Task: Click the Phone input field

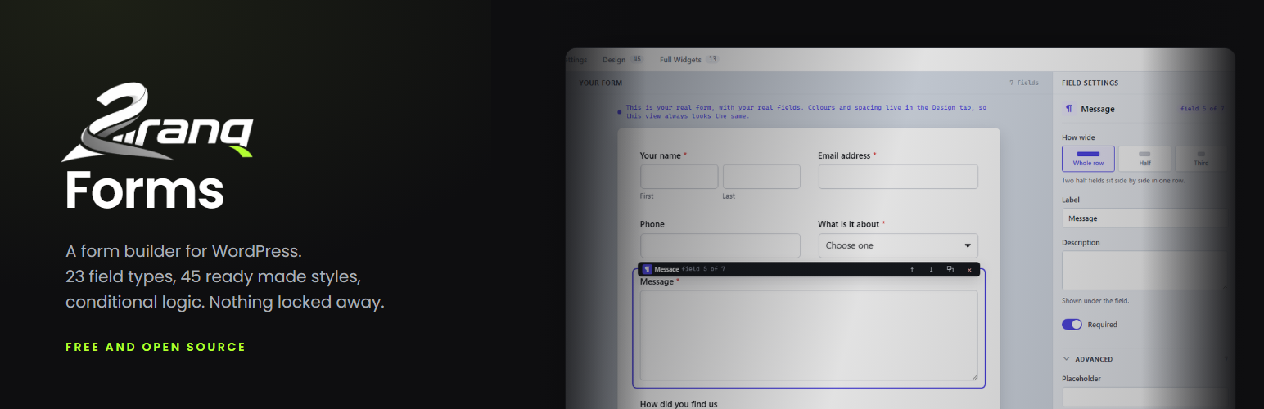Action: click(x=720, y=245)
